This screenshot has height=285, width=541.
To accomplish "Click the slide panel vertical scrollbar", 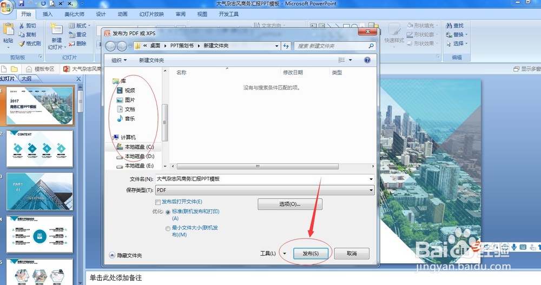I will [x=80, y=102].
